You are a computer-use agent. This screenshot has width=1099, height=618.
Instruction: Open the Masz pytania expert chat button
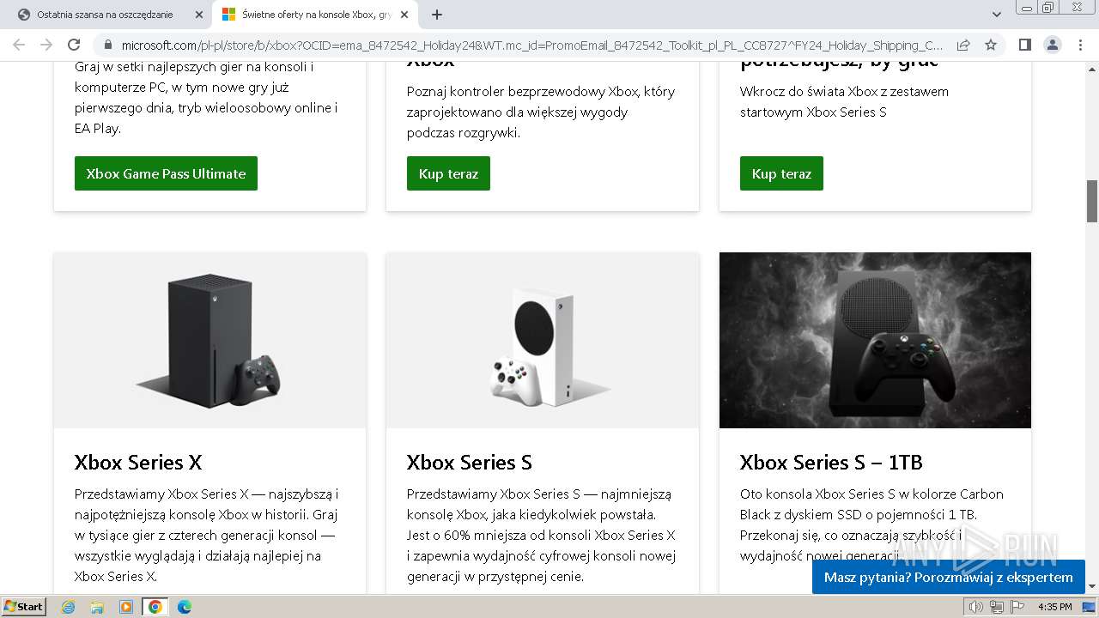[948, 578]
